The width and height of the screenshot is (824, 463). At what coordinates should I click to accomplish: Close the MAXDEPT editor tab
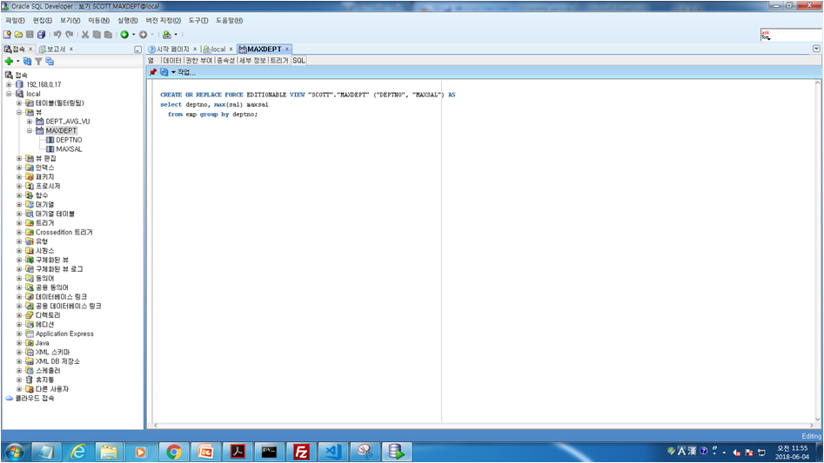click(287, 50)
